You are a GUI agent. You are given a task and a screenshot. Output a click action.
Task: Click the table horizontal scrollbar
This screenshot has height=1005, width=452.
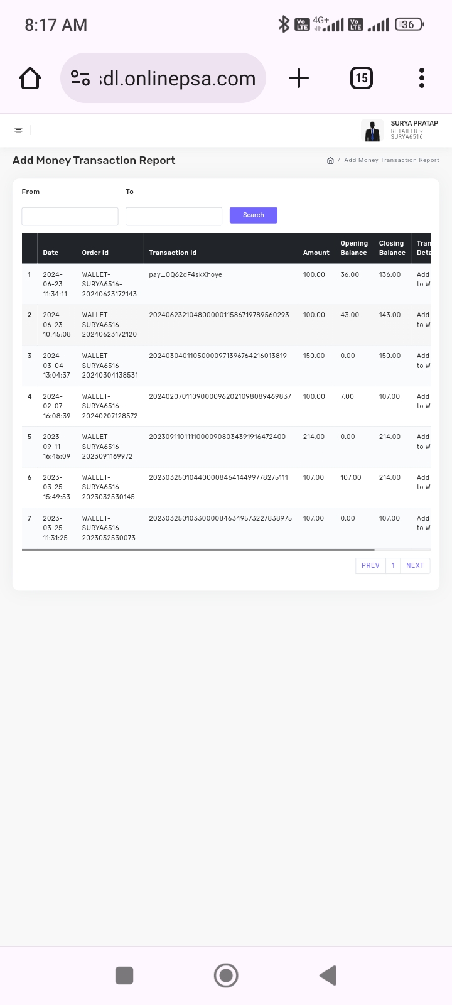[198, 550]
